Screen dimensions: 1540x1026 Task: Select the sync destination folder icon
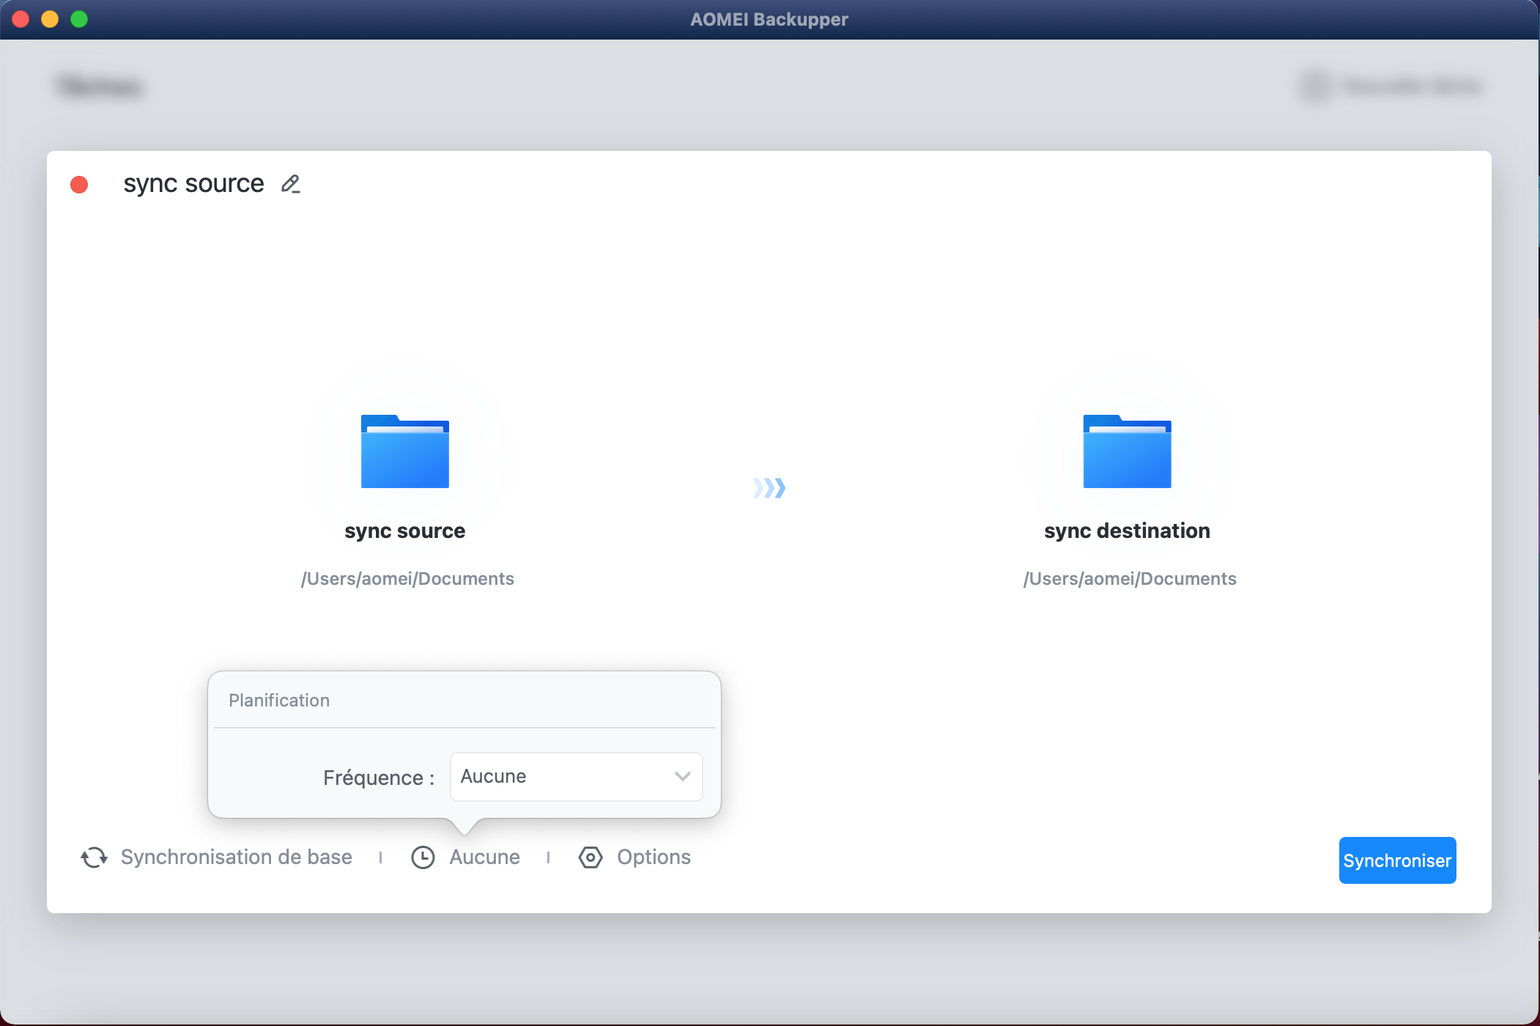tap(1127, 452)
